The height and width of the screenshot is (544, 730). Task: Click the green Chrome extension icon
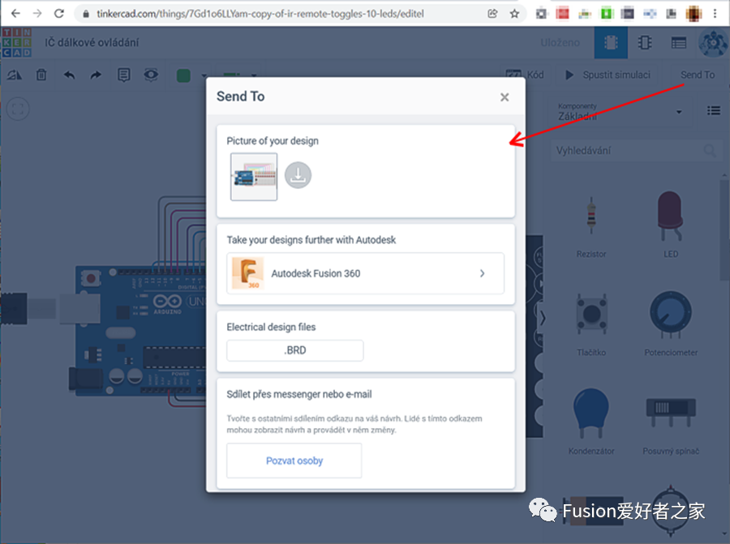607,14
